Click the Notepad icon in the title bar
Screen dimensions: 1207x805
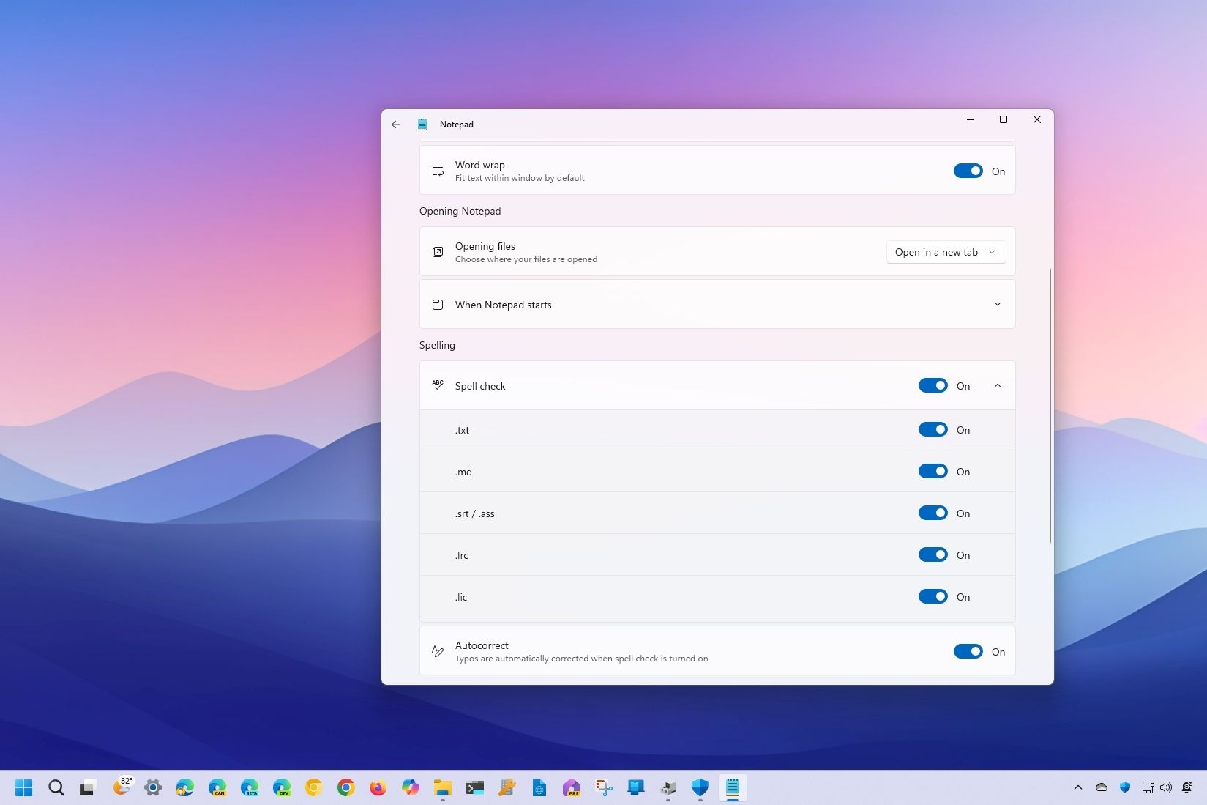423,124
